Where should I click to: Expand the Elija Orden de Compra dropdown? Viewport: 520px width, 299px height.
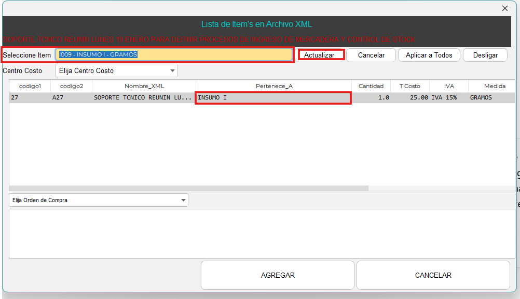99,200
